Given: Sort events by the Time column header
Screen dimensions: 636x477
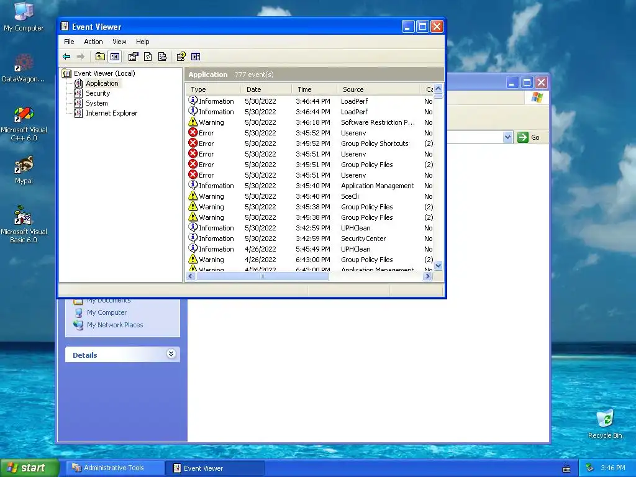Looking at the screenshot, I should point(314,89).
